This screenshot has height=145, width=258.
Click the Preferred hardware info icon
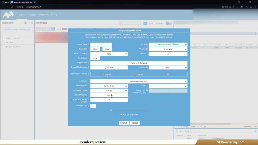pos(88,74)
